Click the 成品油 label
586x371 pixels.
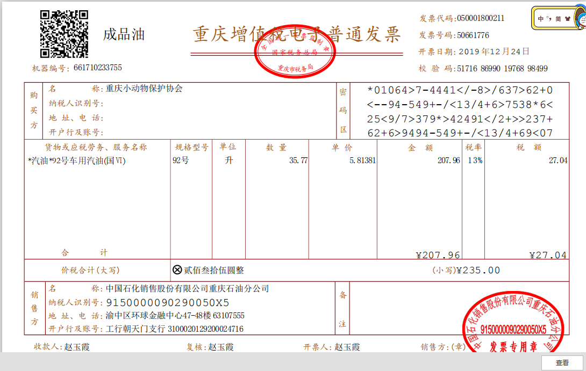[124, 34]
